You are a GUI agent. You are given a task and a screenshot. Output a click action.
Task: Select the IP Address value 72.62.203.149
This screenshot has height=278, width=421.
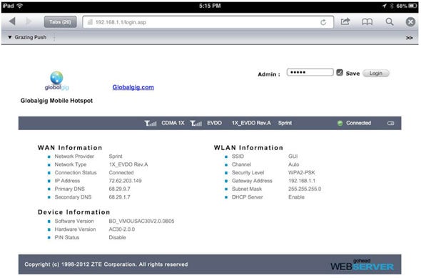pos(125,181)
